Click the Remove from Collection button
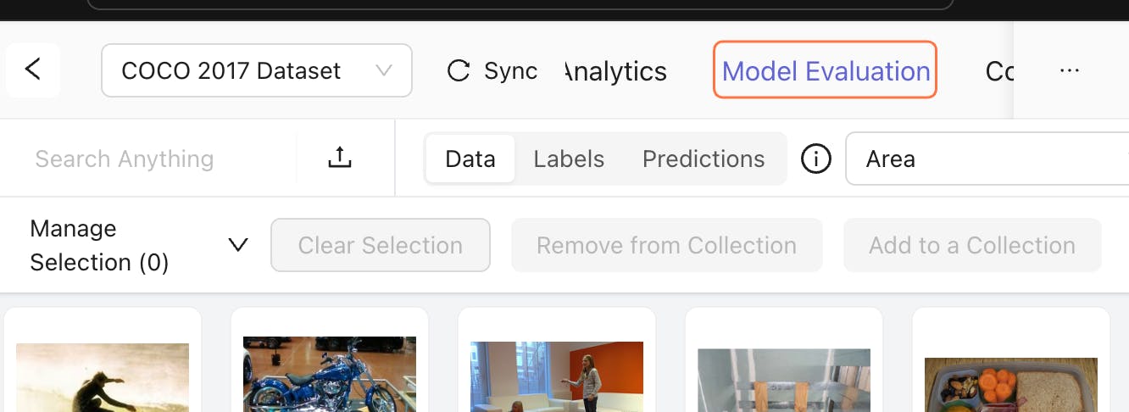This screenshot has height=412, width=1129. pyautogui.click(x=666, y=245)
